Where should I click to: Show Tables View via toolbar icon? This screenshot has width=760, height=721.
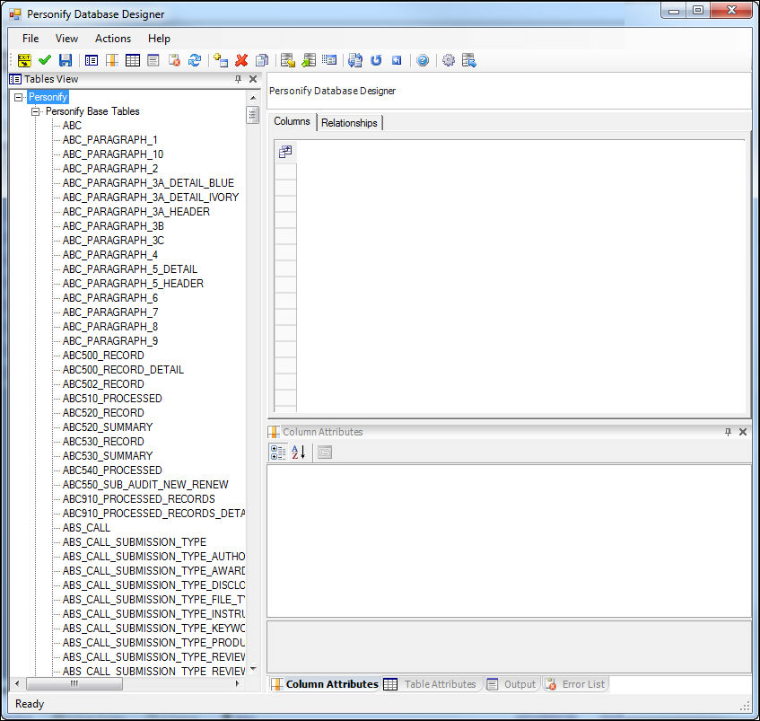pos(92,60)
